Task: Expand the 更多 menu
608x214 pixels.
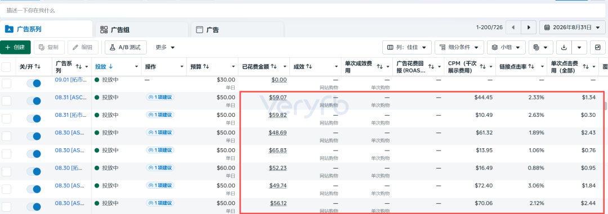Action: coord(165,47)
